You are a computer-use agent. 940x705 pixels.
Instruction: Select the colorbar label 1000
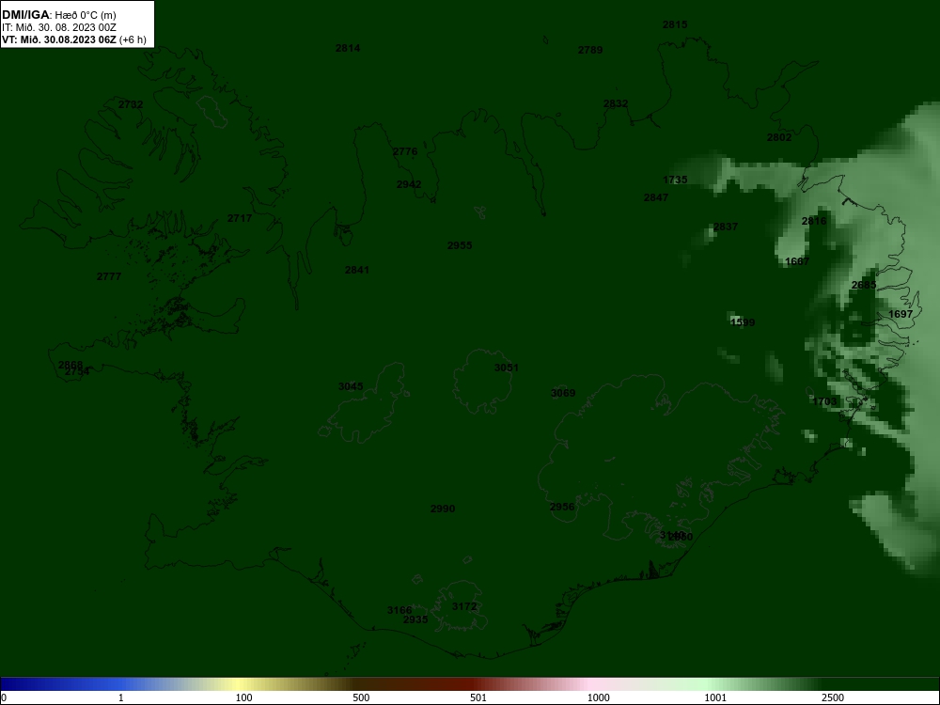(x=598, y=697)
